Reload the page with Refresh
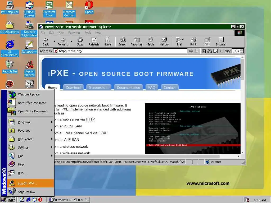Viewport: 271px width, 203px height. click(x=94, y=41)
